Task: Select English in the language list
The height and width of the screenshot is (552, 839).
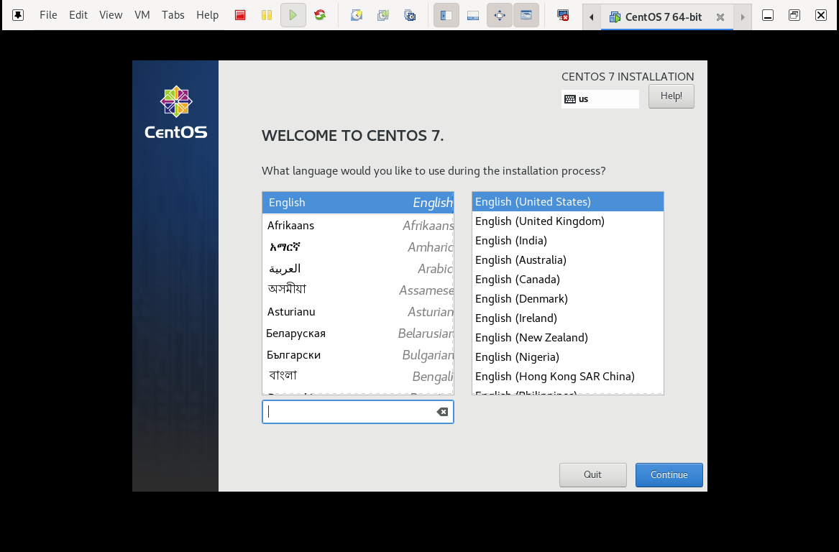Action: pyautogui.click(x=358, y=203)
